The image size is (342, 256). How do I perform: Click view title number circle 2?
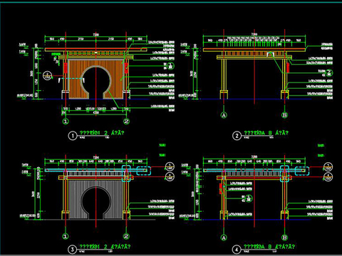(237, 136)
